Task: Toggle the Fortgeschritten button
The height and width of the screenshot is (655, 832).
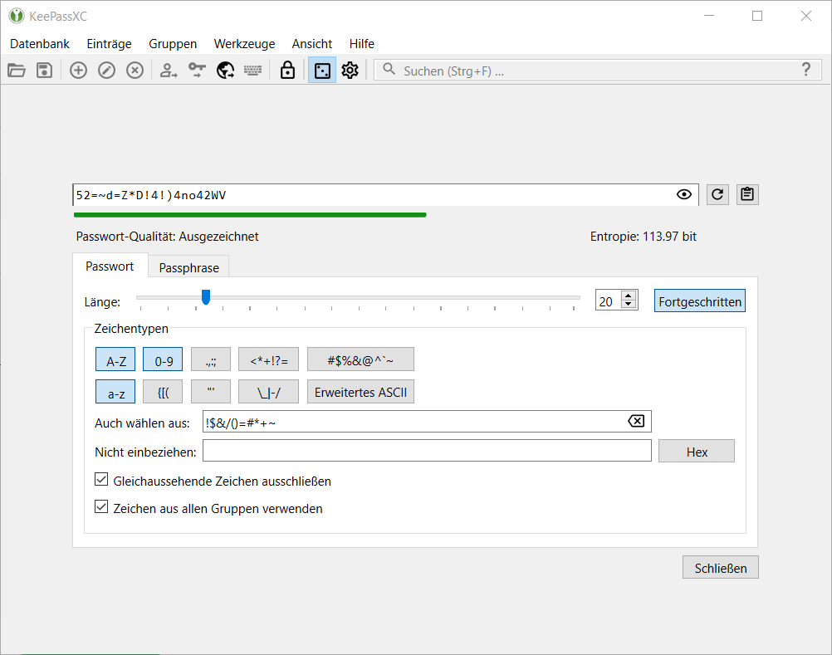Action: (x=700, y=301)
